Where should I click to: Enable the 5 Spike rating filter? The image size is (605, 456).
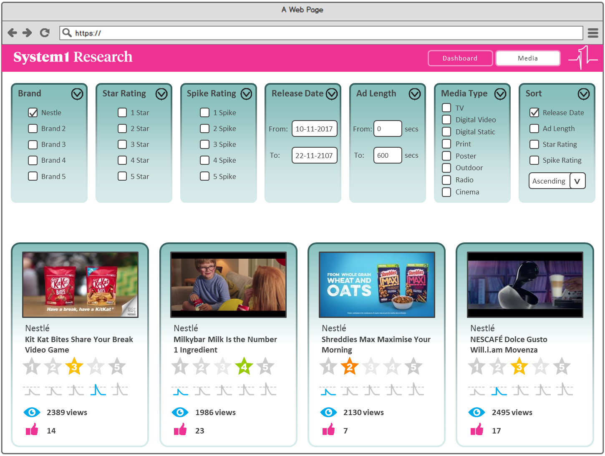pos(204,176)
